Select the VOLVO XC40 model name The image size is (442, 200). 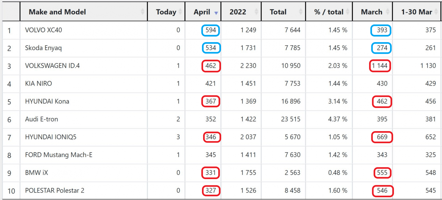(43, 30)
